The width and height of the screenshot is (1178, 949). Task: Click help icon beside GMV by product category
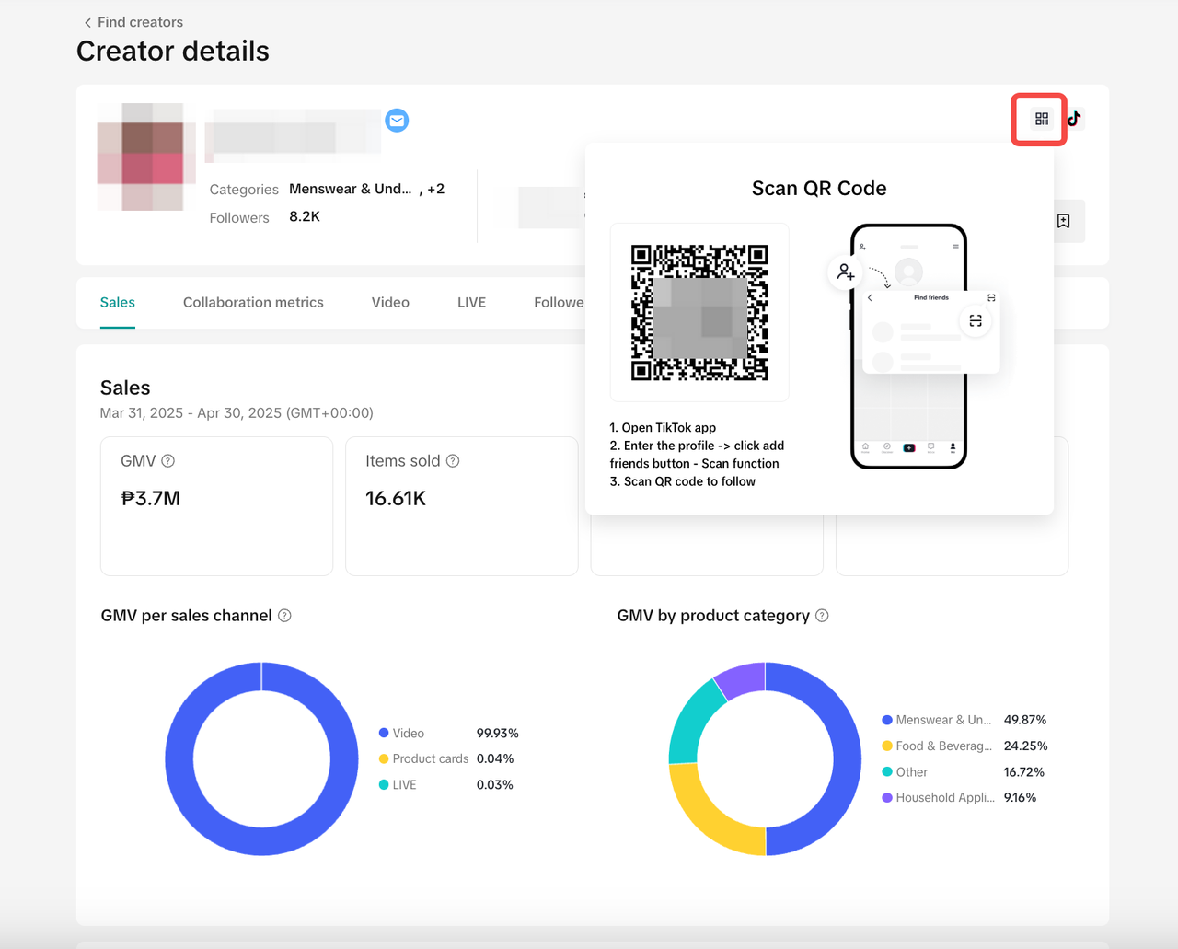pos(823,616)
